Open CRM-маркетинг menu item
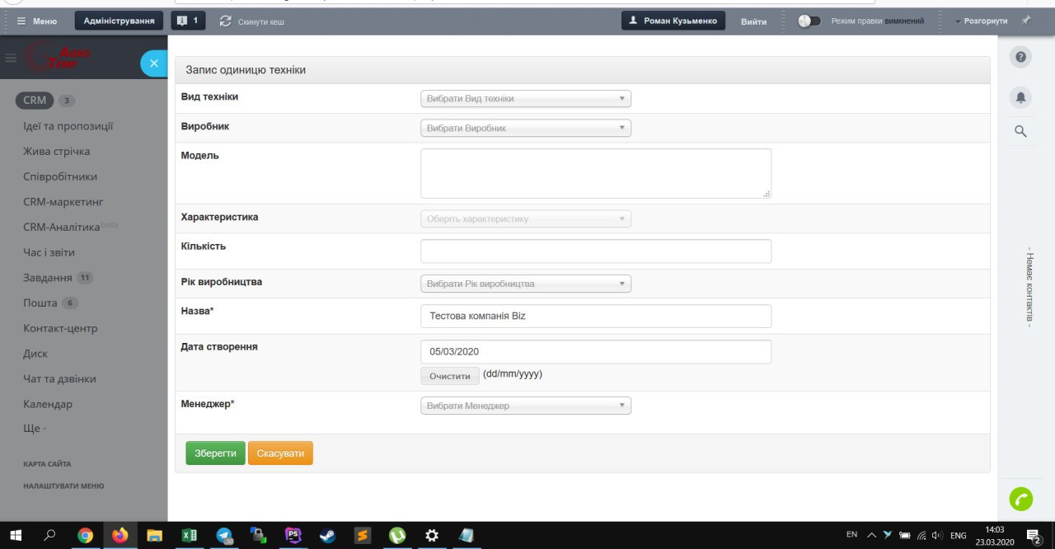This screenshot has width=1055, height=549. [x=63, y=202]
